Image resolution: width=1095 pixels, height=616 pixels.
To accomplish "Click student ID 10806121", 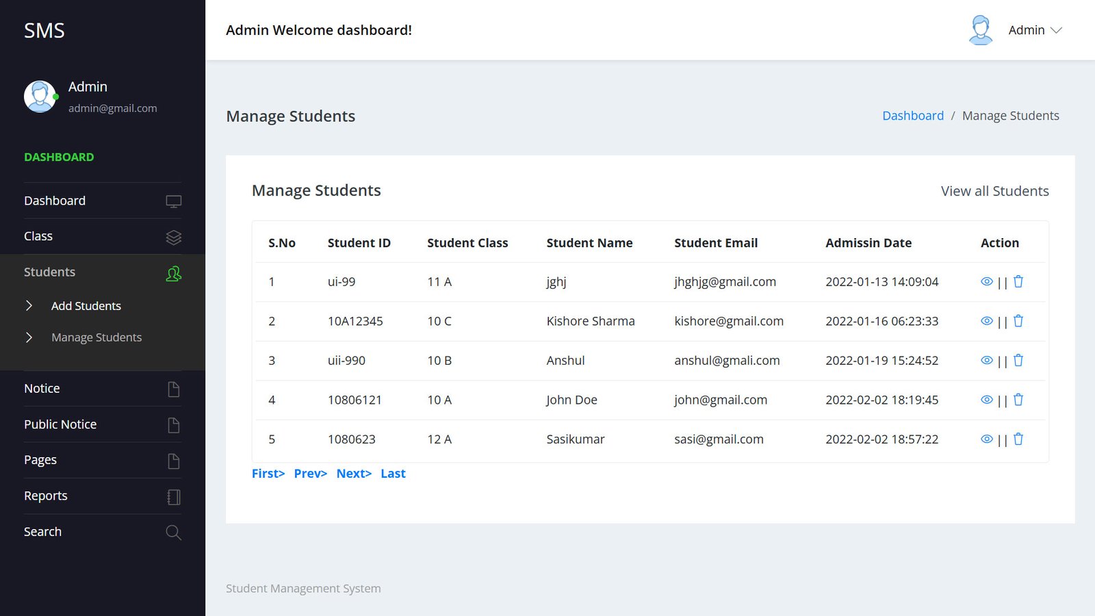I will pos(355,400).
